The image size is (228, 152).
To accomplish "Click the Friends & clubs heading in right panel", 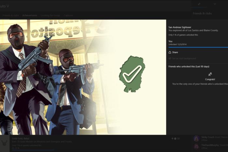I will [202, 13].
